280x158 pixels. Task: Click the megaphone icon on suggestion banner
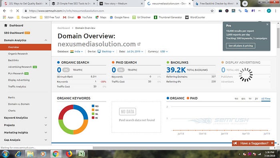pyautogui.click(x=235, y=143)
